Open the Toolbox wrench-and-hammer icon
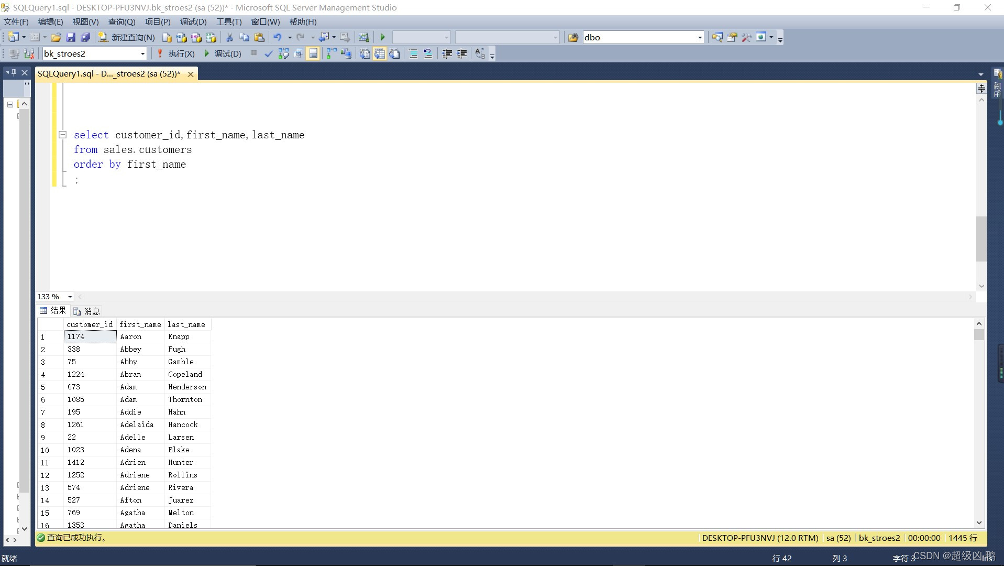 [746, 37]
